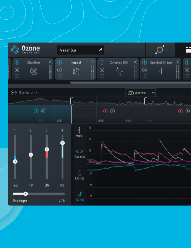Click Dynamic EQ module gain fader
Viewport: 191px width, 248px height.
click(135, 72)
